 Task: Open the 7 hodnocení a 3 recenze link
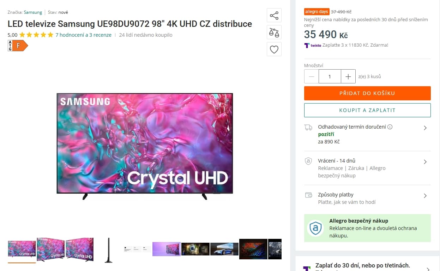click(x=83, y=35)
